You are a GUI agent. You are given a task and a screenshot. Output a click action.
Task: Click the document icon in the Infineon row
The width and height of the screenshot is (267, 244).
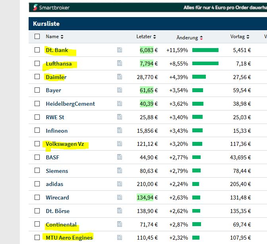120,130
